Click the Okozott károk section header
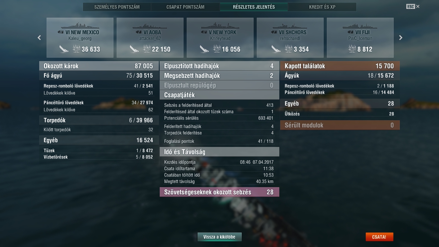The width and height of the screenshot is (439, 247). click(x=99, y=66)
